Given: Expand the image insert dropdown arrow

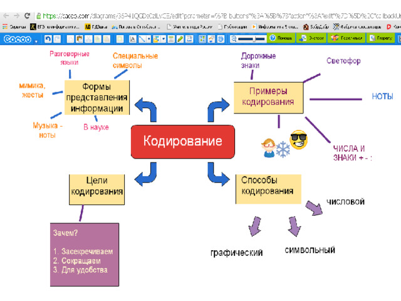Looking at the screenshot, I should tap(164, 39).
